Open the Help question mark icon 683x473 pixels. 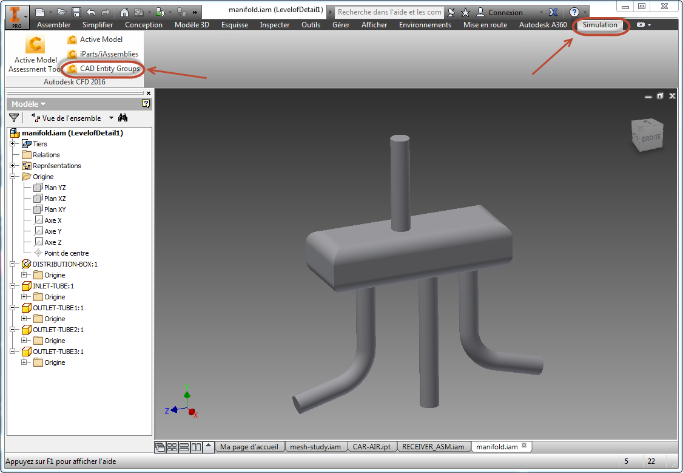574,12
